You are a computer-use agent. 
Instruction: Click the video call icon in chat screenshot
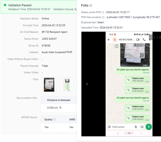click(138, 40)
